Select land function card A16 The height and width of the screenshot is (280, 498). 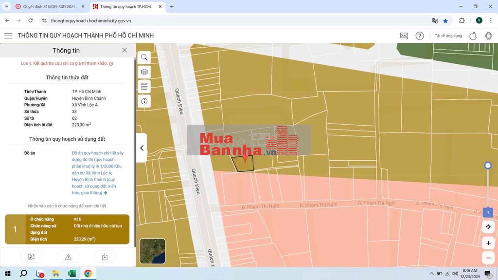67,229
